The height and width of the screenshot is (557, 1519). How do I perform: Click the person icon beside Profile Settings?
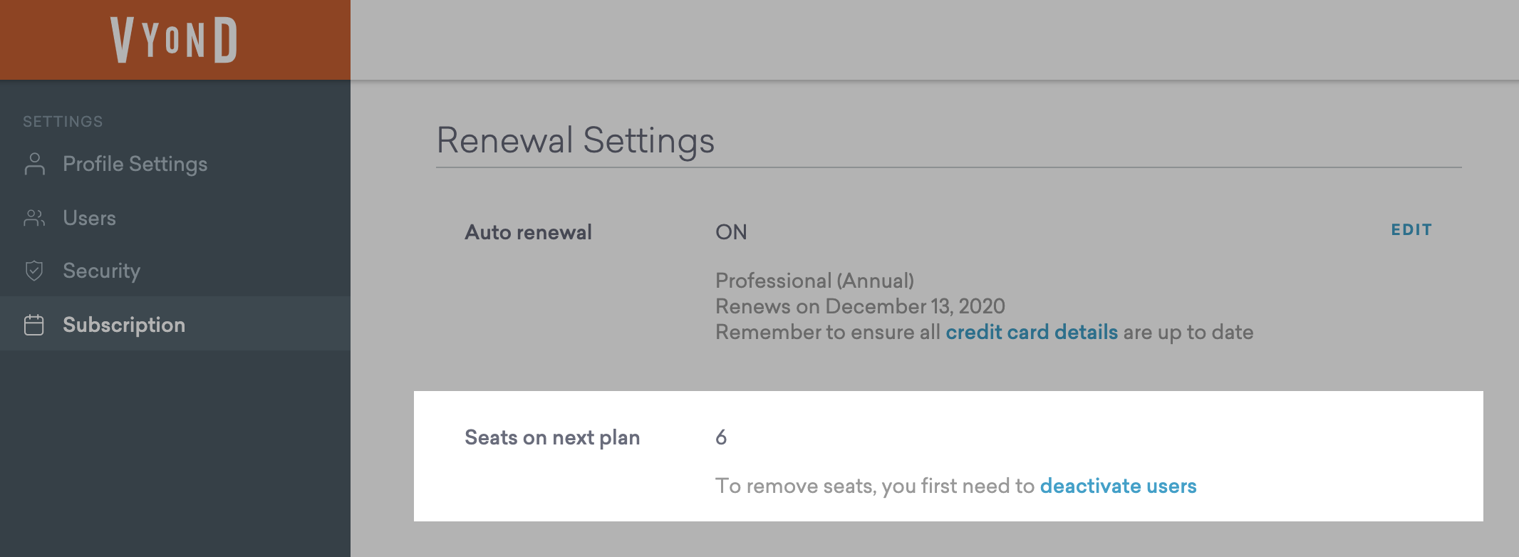(x=34, y=164)
